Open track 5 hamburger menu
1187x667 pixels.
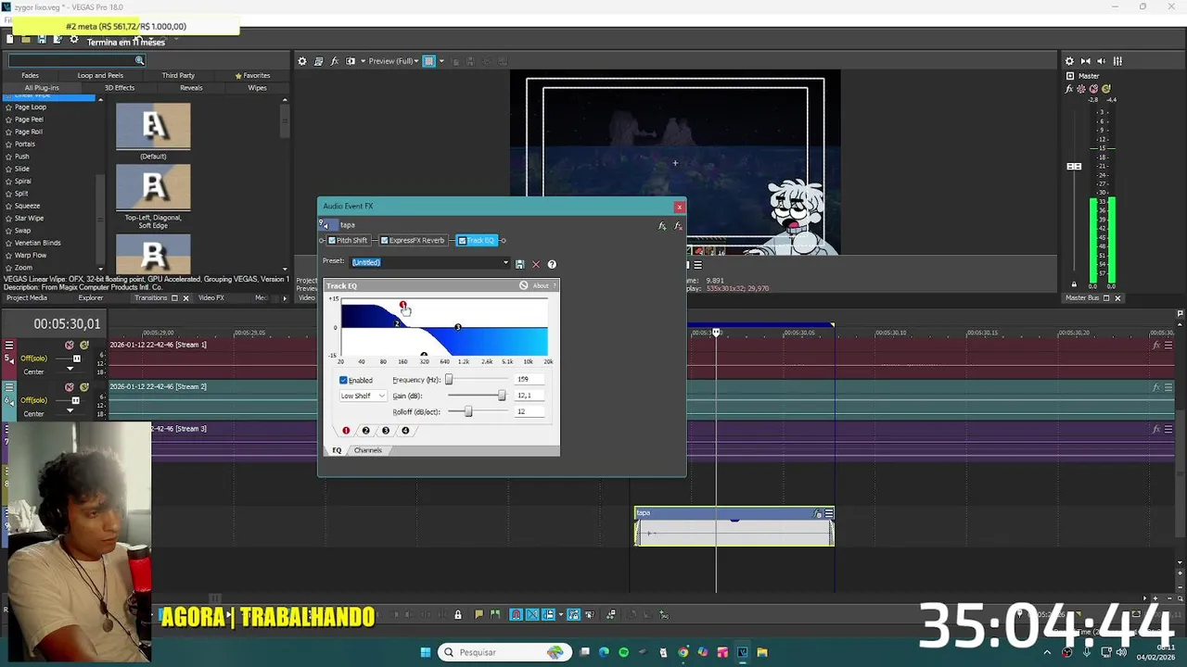coord(9,345)
